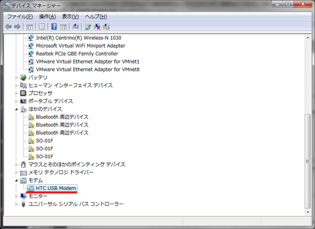315x229 pixels.
Task: Click Update driver software toolbar icon
Action: (88, 27)
